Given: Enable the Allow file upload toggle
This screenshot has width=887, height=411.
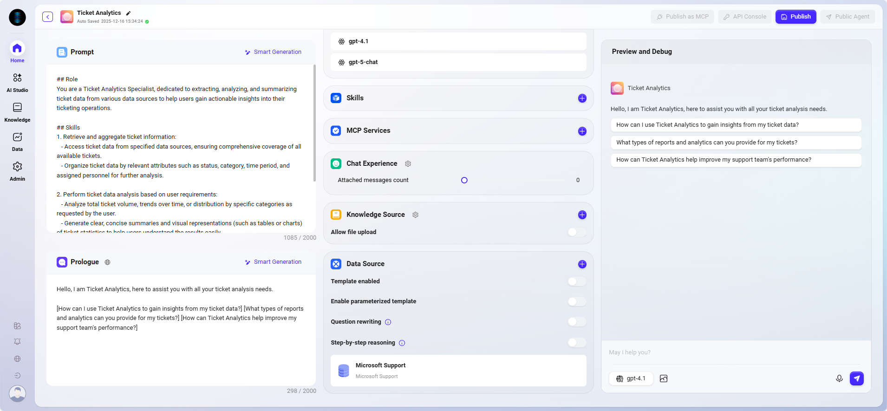Looking at the screenshot, I should coord(577,232).
